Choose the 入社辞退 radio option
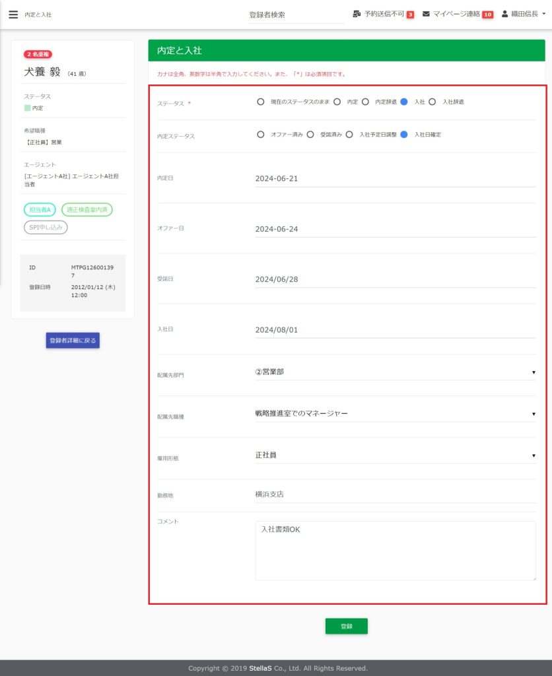Screen dimensions: 552x676 [x=432, y=102]
